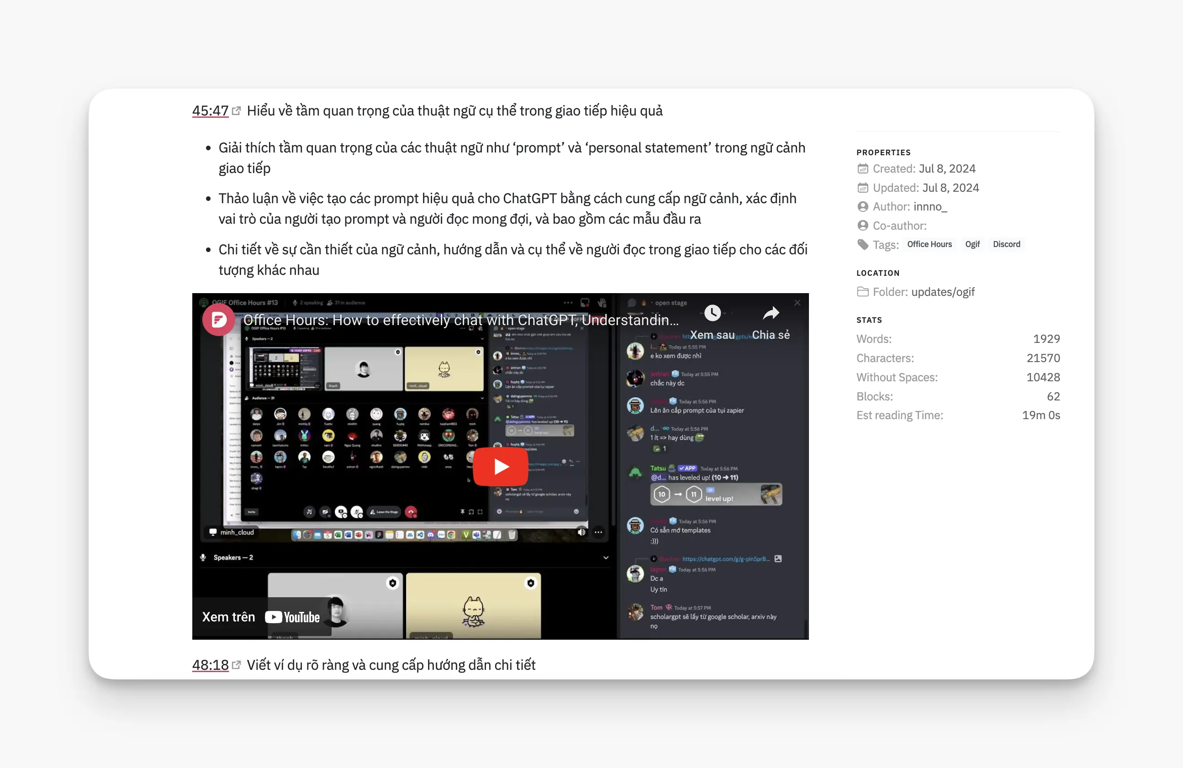The image size is (1183, 768).
Task: Click the level up! card in chat
Action: pos(716,494)
